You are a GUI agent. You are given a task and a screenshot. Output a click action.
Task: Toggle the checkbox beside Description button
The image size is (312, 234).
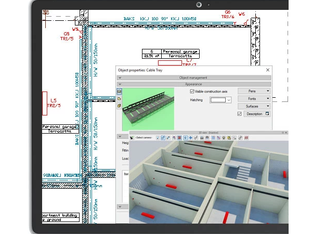(239, 114)
